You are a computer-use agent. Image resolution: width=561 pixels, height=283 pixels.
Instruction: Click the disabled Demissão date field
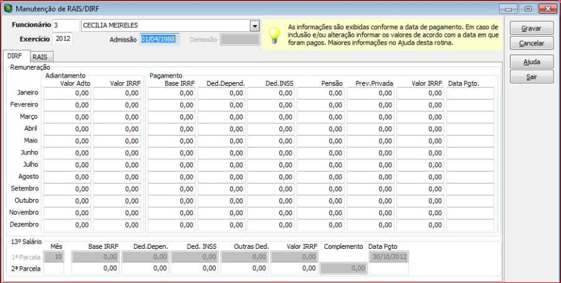[240, 39]
